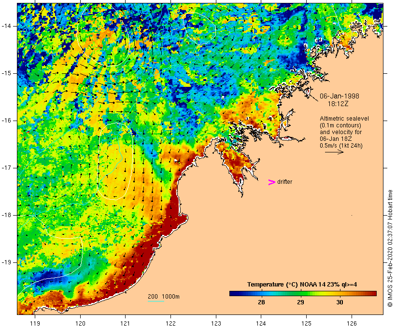
Task: Click the '0.5m/s (1kt 24h)' label
Action: coord(341,146)
